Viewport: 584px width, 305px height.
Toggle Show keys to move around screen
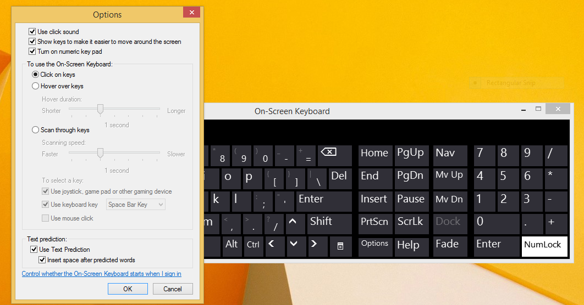point(32,42)
